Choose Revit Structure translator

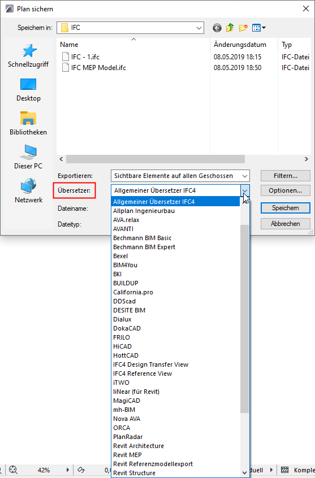(176, 473)
